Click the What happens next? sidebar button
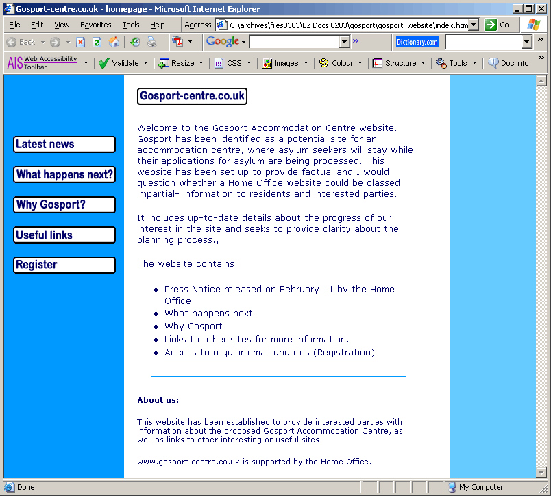 64,174
